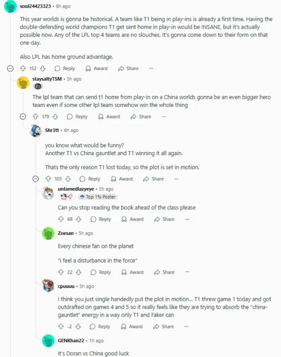This screenshot has width=281, height=357.
Task: View Shr3tt's avatar
Action: [36, 131]
